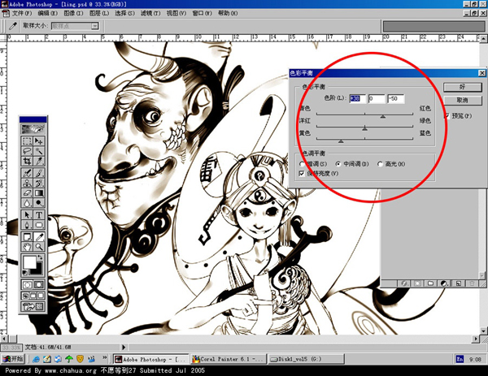488x376 pixels.
Task: Click the horizontal scrollbar right arrow
Action: point(476,339)
